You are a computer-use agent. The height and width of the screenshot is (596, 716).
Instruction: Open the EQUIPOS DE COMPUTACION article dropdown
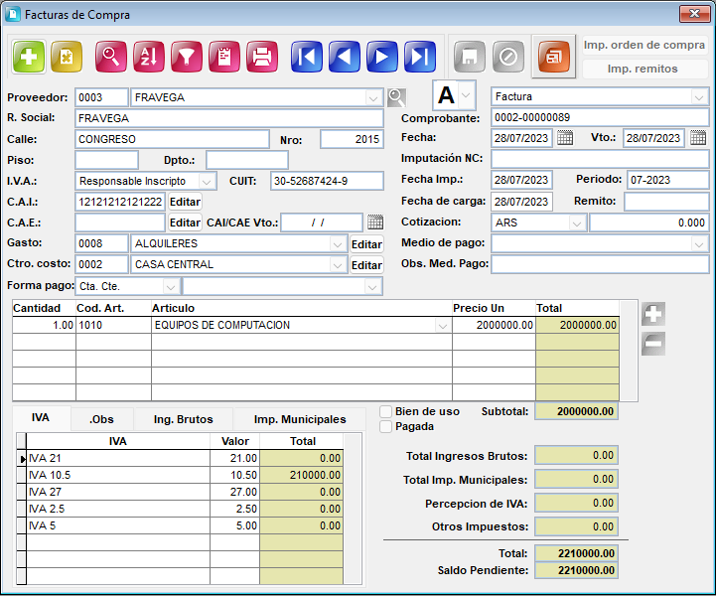(442, 325)
